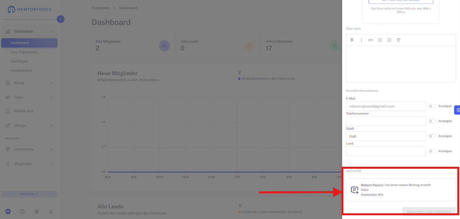The height and width of the screenshot is (219, 460).
Task: Toggle Anzeigen for Stadt
Action: pyautogui.click(x=432, y=136)
